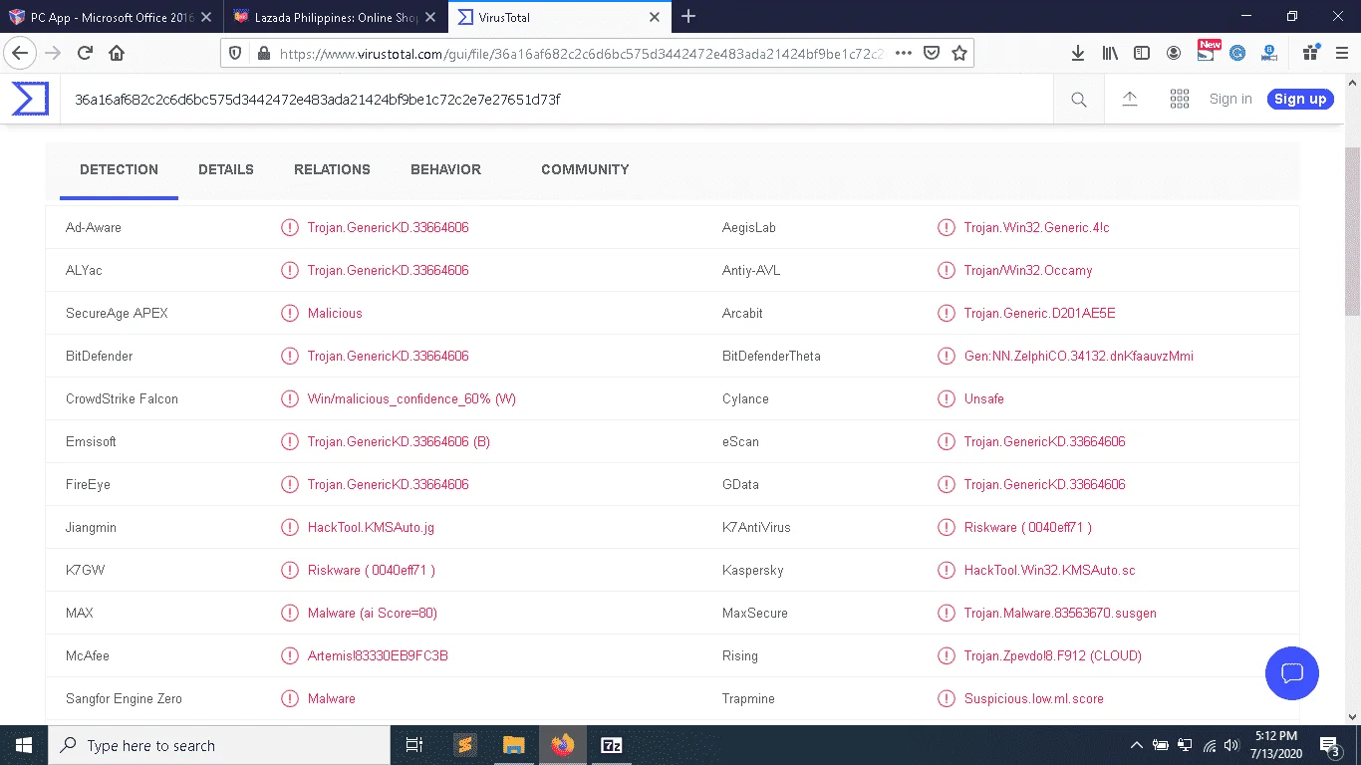Click the Firefox forward arrow
The width and height of the screenshot is (1361, 765).
tap(52, 53)
